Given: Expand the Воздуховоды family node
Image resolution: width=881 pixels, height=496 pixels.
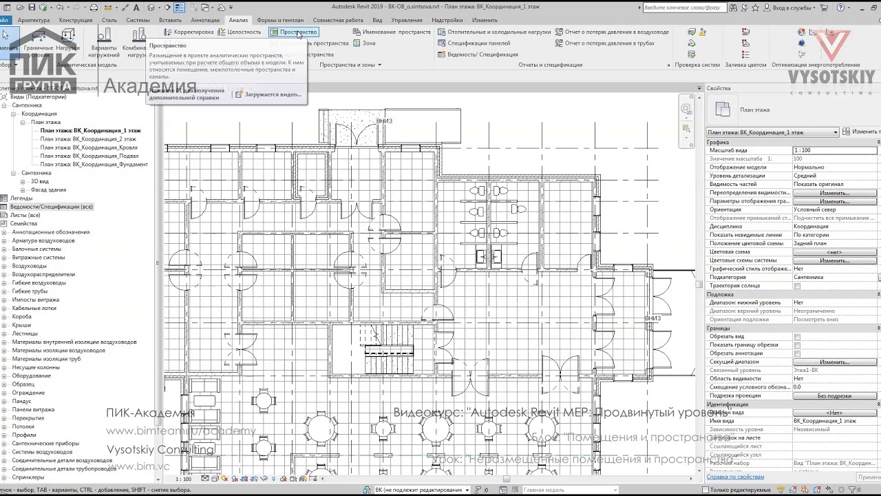Looking at the screenshot, I should click(x=4, y=266).
